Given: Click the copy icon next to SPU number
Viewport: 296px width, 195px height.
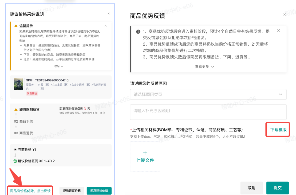Looking at the screenshot, I should [68, 80].
